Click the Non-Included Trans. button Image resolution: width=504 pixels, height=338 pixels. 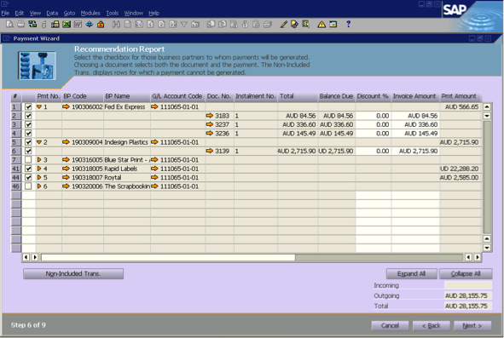pos(73,274)
